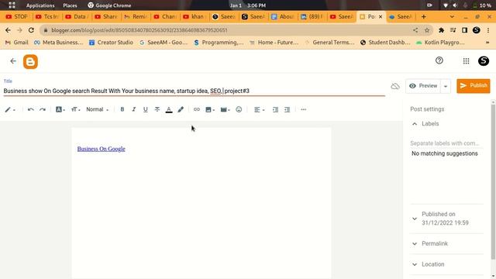Viewport: 496px width, 279px height.
Task: Click the Post settings sidebar scrollbar
Action: click(493, 182)
